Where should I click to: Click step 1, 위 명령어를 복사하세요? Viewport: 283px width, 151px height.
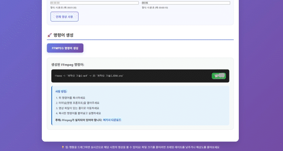(x=71, y=98)
